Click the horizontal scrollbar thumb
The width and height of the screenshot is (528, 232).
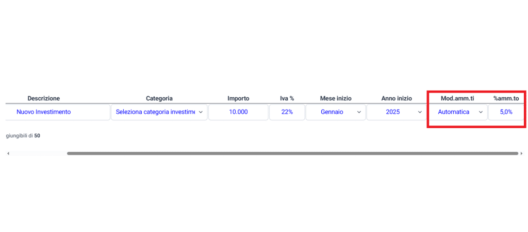pyautogui.click(x=292, y=153)
